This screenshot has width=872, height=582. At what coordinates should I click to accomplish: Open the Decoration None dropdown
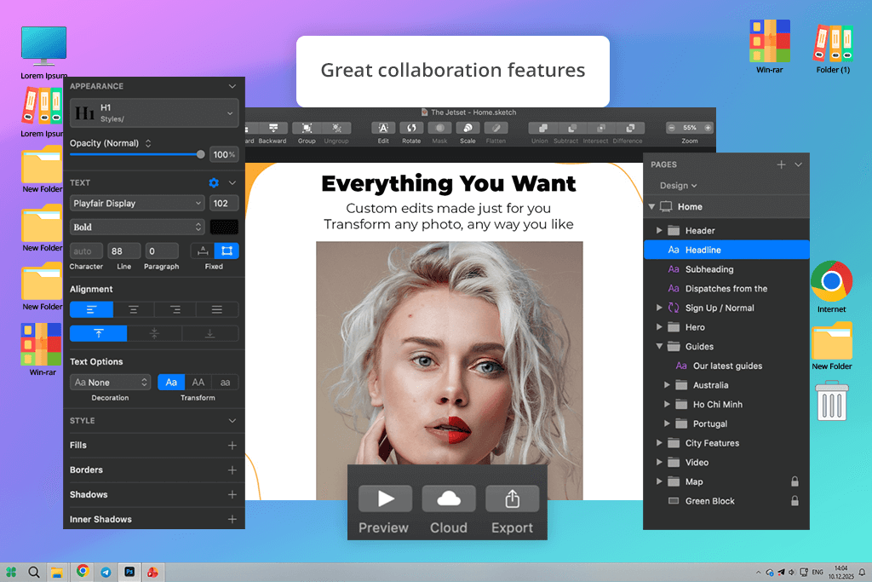tap(110, 383)
